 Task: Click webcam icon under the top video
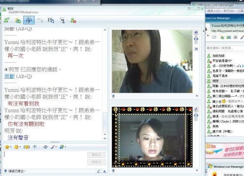(x=113, y=96)
